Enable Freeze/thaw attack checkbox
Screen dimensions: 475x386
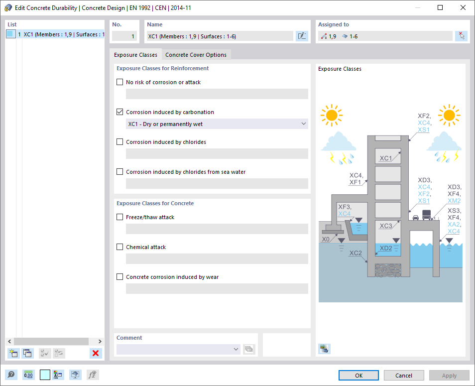[120, 217]
